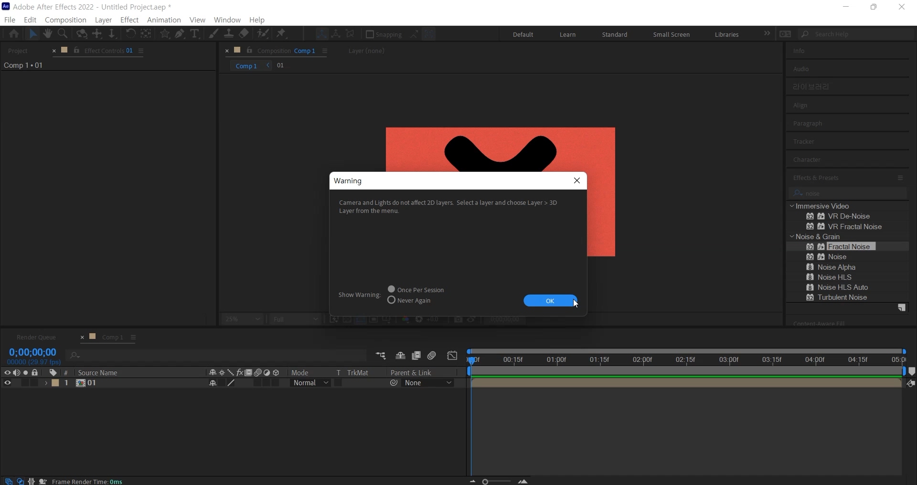Select the Pen tool
Screen dimensions: 917x485
(180, 34)
